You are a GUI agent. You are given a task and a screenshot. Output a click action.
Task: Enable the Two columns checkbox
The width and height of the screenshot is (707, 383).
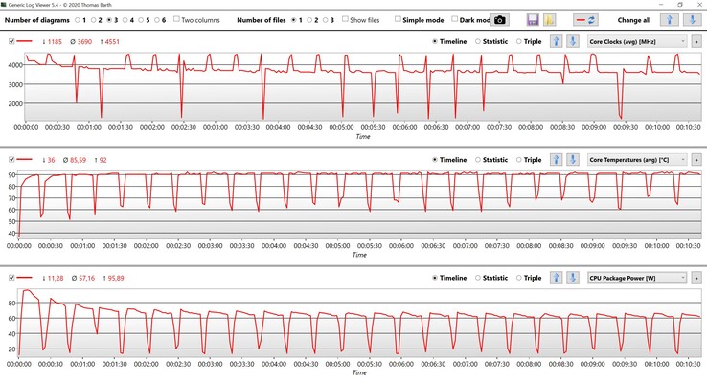pos(176,19)
